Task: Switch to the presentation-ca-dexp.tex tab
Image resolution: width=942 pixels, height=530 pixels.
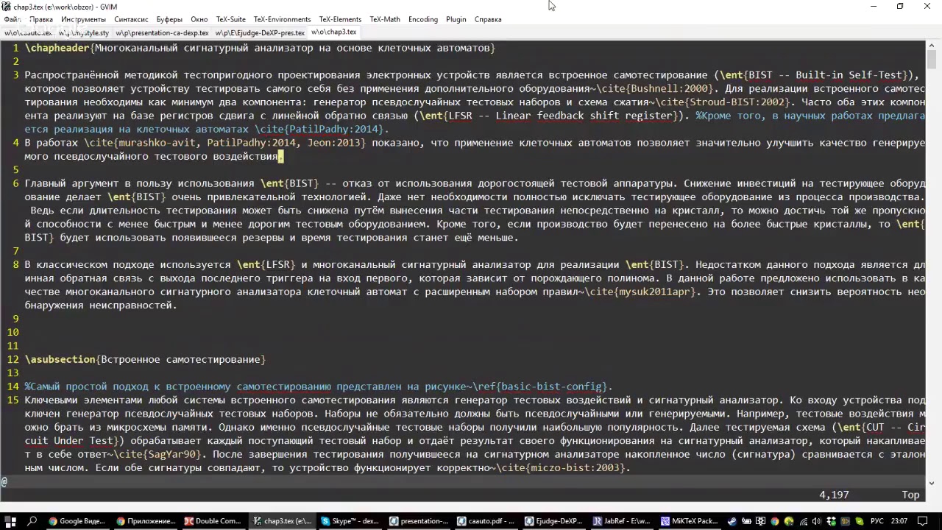Action: point(162,32)
